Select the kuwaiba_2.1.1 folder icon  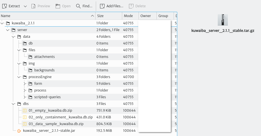click(8, 23)
